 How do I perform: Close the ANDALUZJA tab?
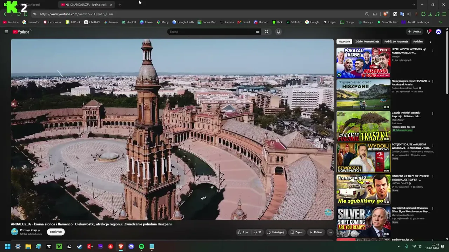[x=111, y=5]
